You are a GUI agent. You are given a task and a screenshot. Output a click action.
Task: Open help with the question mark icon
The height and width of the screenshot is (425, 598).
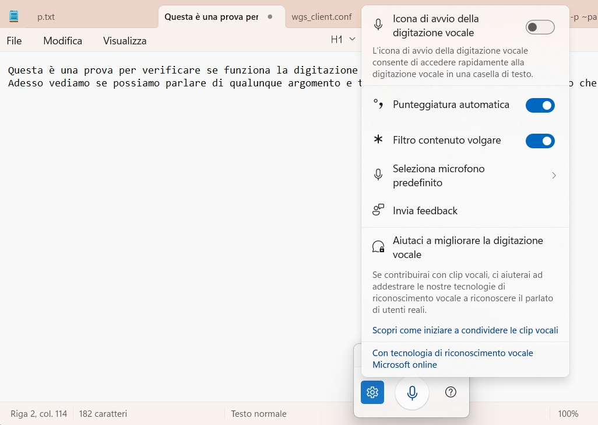(x=450, y=392)
